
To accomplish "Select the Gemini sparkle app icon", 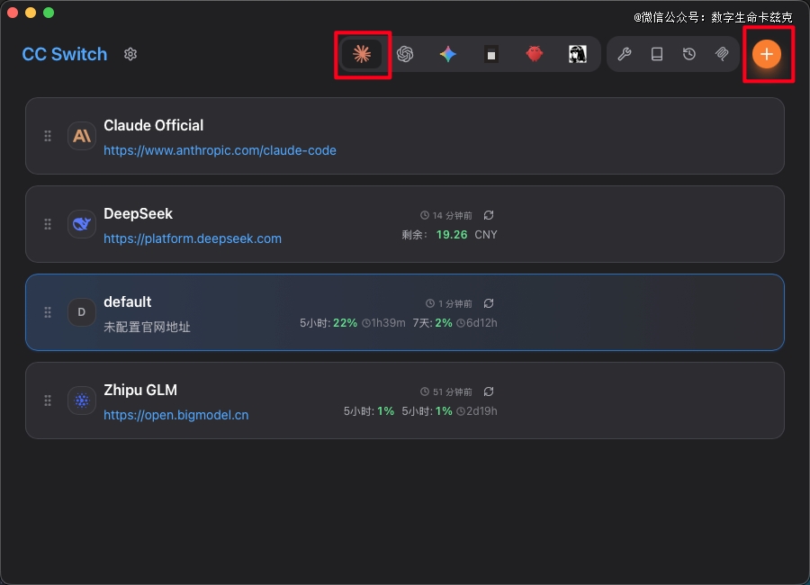I will (448, 54).
